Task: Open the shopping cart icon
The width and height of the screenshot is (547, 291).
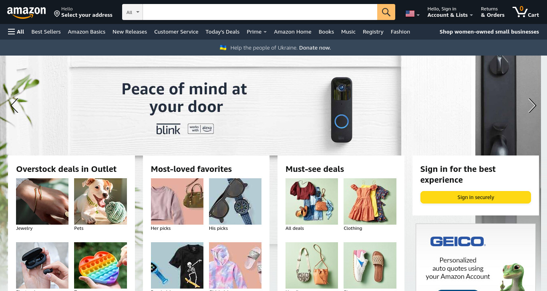Action: point(525,12)
